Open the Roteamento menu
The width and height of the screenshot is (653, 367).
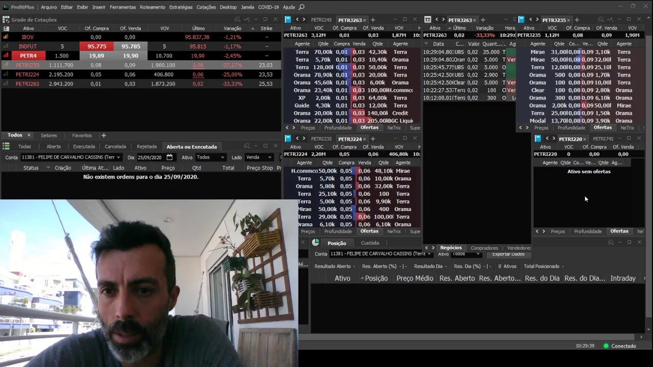152,7
